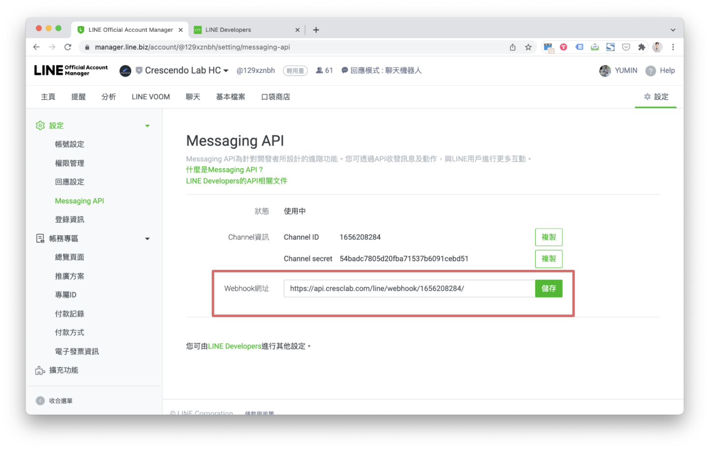Screen dimensions: 706x450
Task: Open new browser tab with plus icon
Action: point(316,30)
